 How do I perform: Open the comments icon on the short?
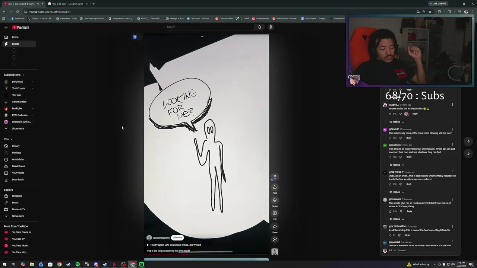pyautogui.click(x=275, y=213)
